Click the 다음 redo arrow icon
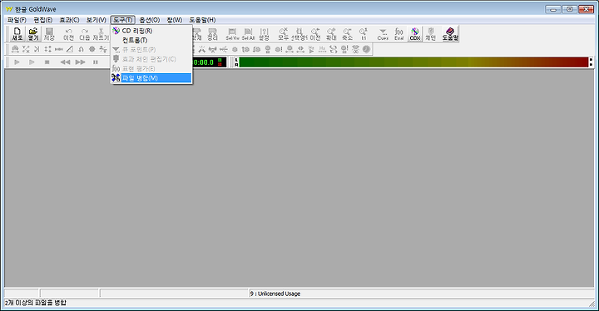This screenshot has height=311, width=599. 84,33
